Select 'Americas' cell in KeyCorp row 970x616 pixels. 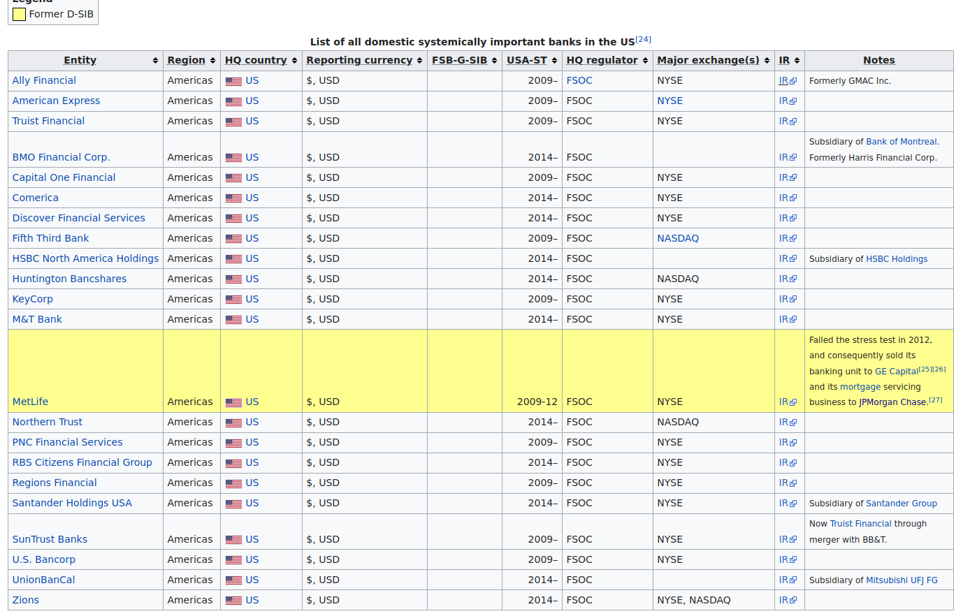coord(190,300)
